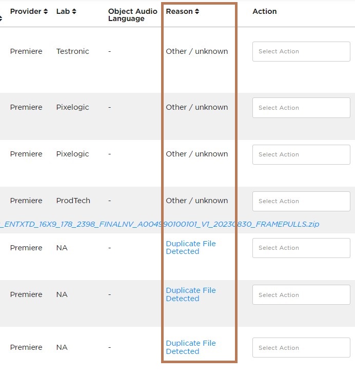Image resolution: width=355 pixels, height=376 pixels.
Task: Open Select Action for second NA row
Action: 301,295
